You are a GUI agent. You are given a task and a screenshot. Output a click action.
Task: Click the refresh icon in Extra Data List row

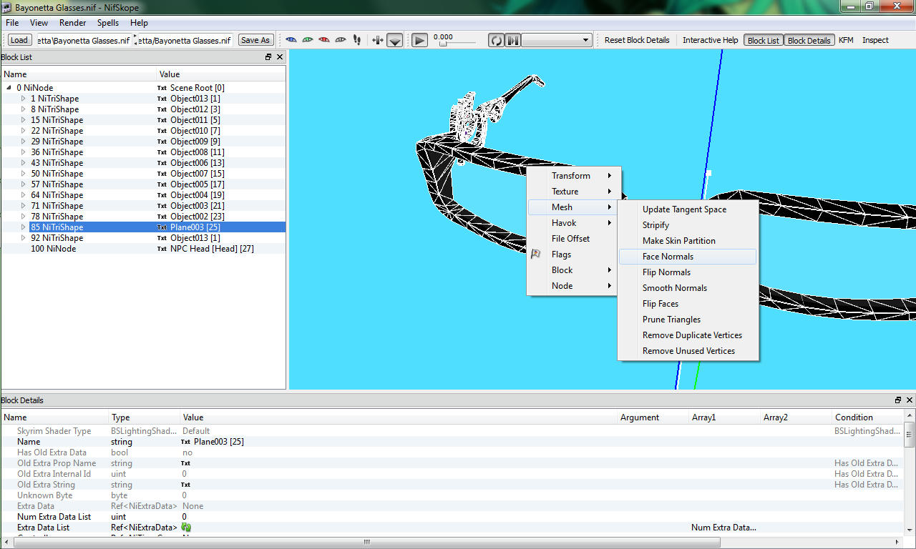coord(186,528)
